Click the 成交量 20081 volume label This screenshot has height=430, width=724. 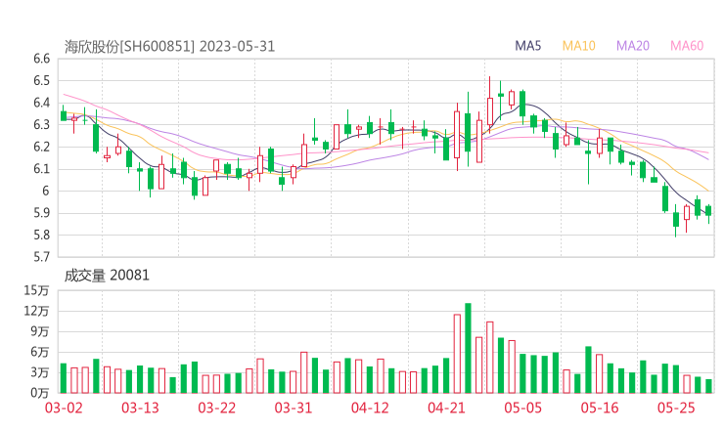107,276
